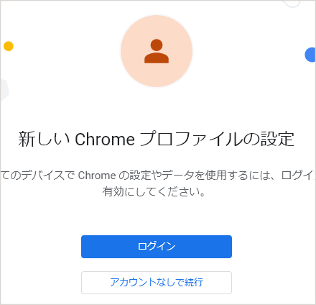Click the word Chrome in the description
Screen dimensions: 316x305
point(97,176)
